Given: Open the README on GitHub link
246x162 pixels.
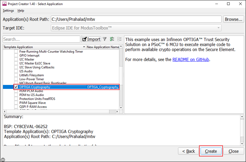Looking at the screenshot, I should tap(191, 60).
